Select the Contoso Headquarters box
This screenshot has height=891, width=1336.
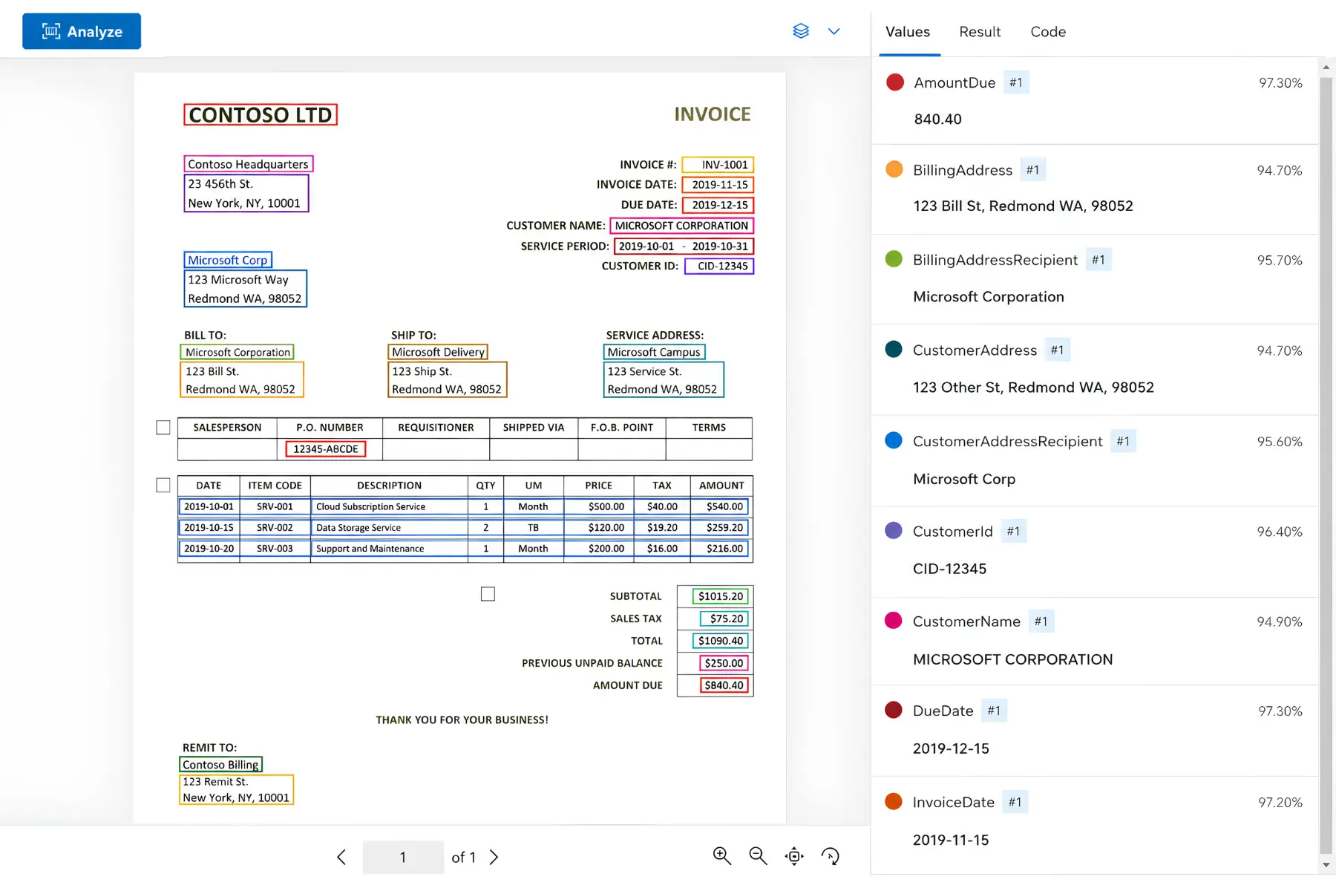pos(249,164)
